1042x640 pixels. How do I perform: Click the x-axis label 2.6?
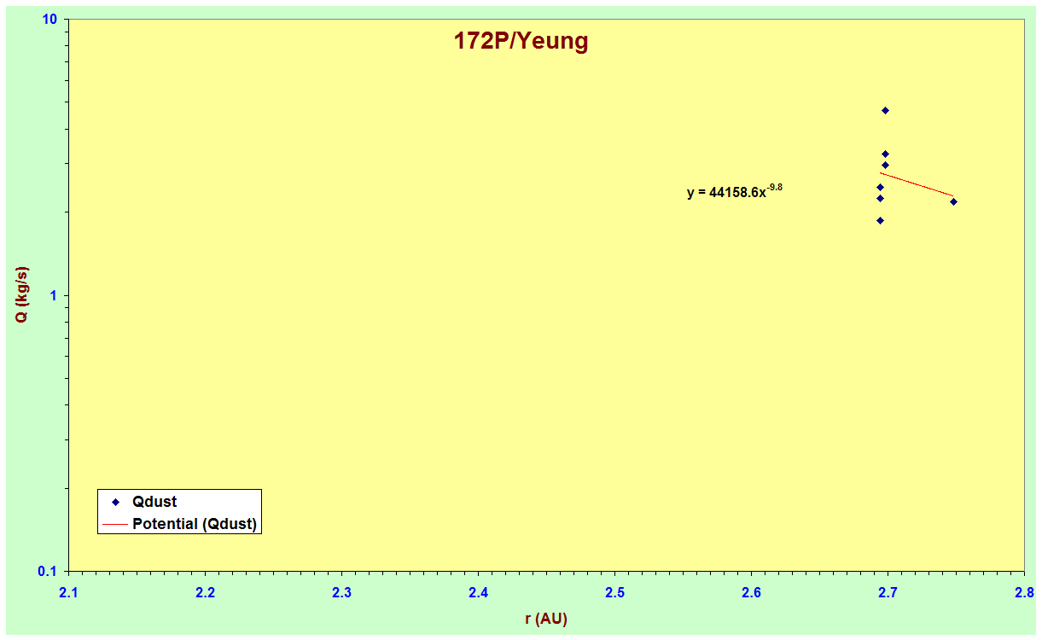click(x=751, y=593)
